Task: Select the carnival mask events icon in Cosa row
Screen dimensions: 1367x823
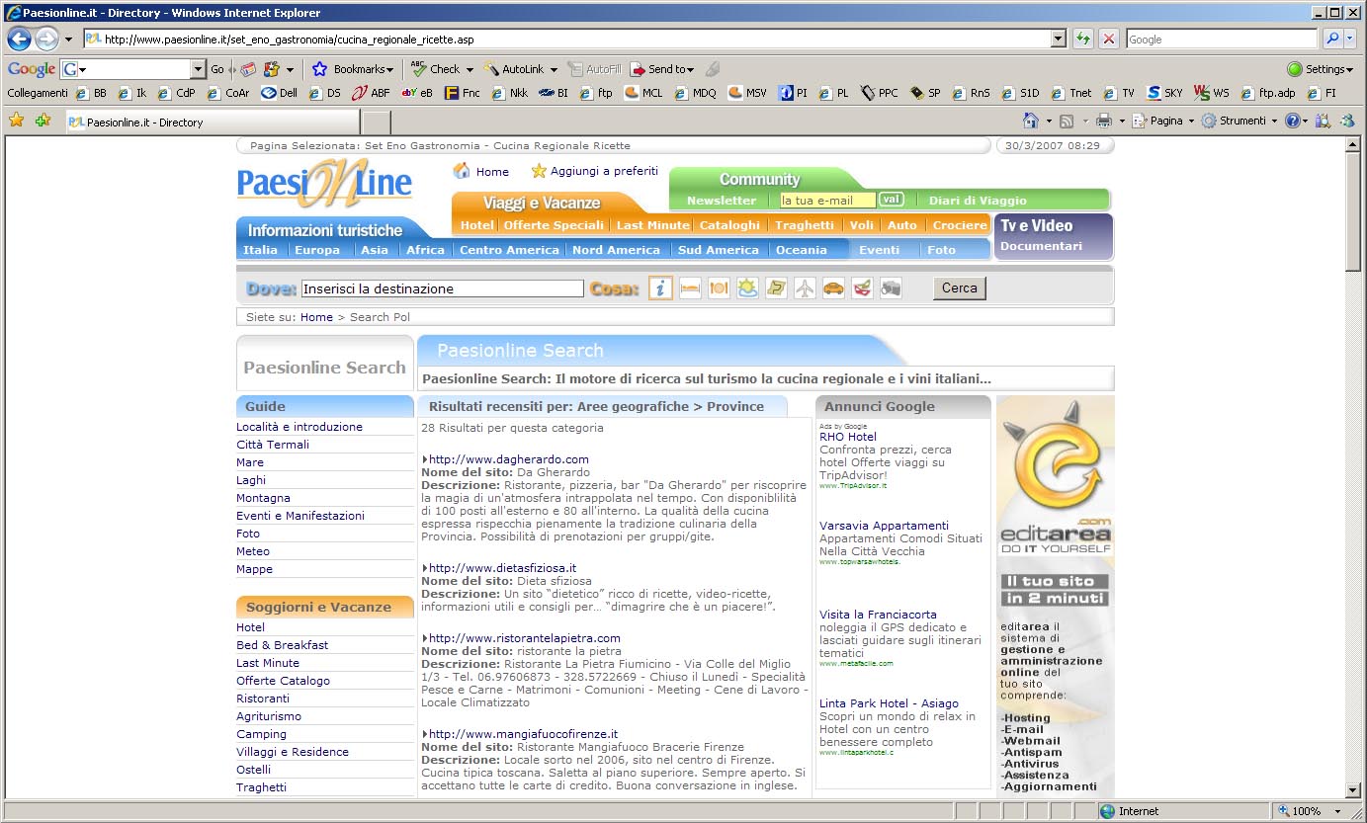Action: coord(862,288)
